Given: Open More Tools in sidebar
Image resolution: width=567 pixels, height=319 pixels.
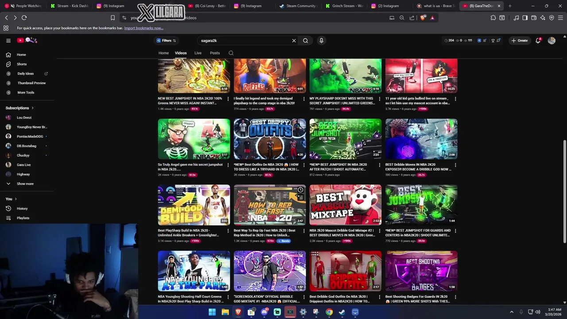Looking at the screenshot, I should pyautogui.click(x=26, y=93).
